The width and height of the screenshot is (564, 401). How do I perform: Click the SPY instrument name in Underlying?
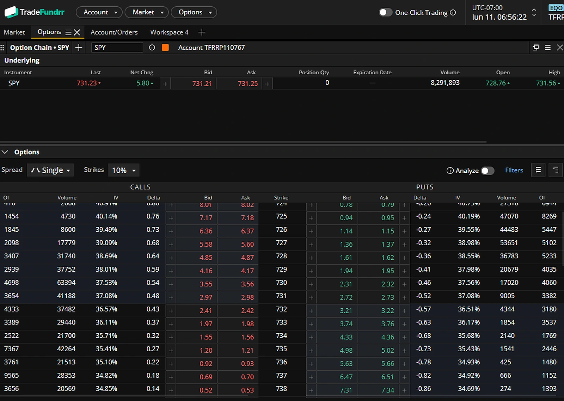coord(14,83)
